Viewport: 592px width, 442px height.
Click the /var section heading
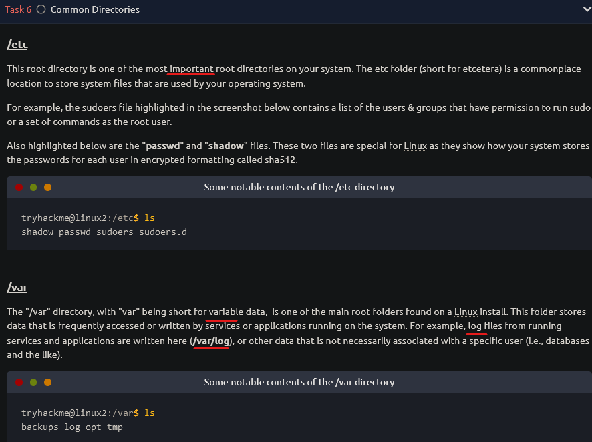click(x=17, y=288)
